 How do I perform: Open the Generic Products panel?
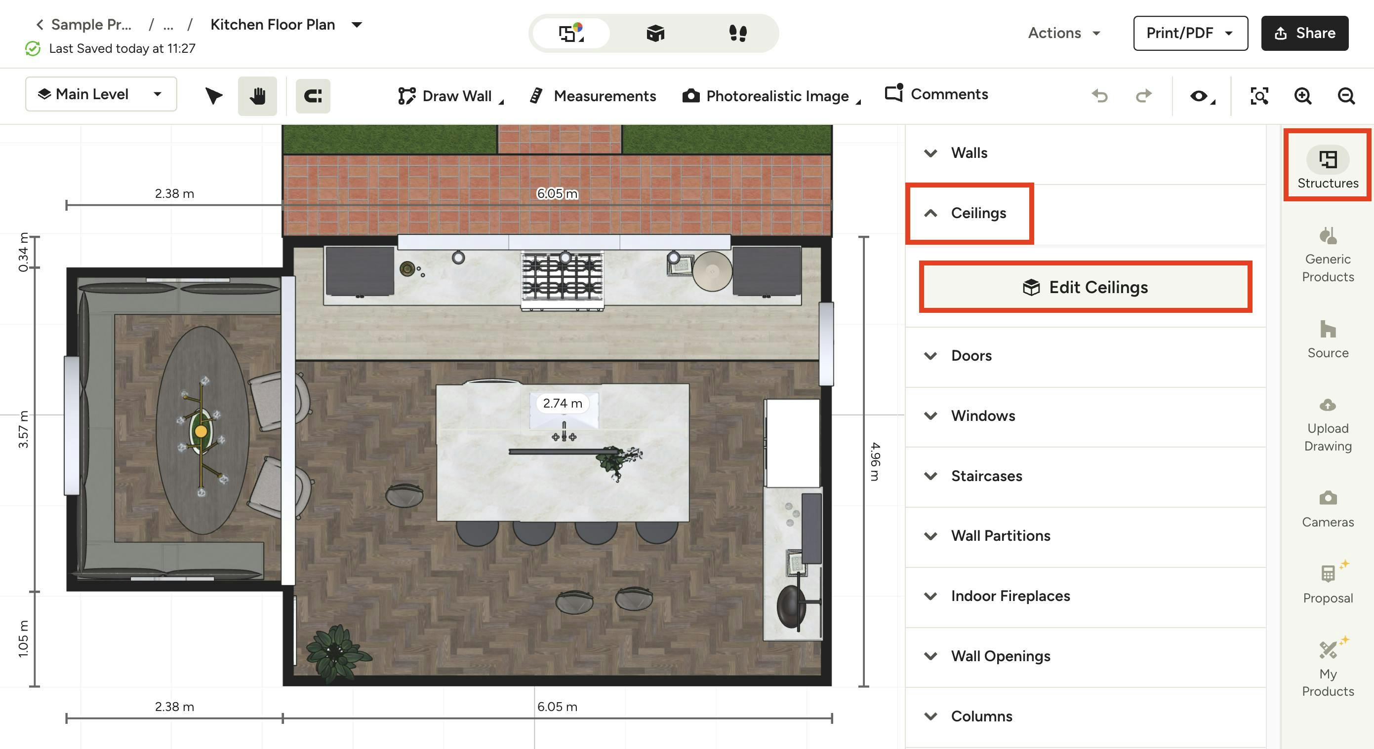(1328, 255)
